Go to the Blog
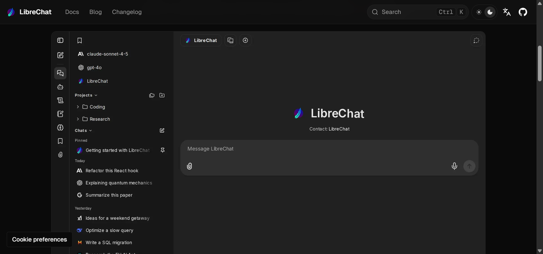 [95, 12]
